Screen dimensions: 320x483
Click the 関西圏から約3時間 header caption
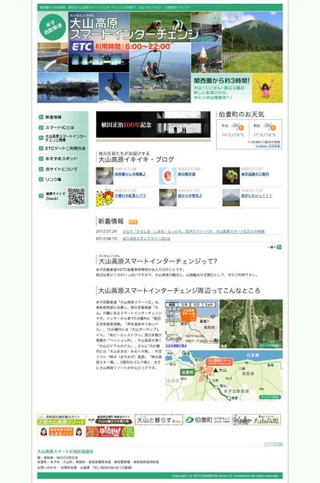pyautogui.click(x=222, y=81)
